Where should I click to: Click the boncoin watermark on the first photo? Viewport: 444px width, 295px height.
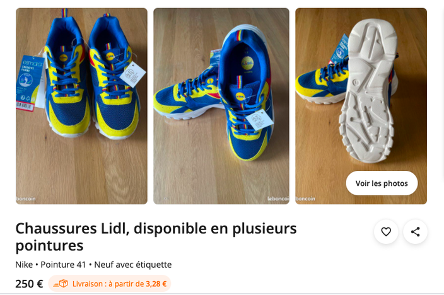26,199
